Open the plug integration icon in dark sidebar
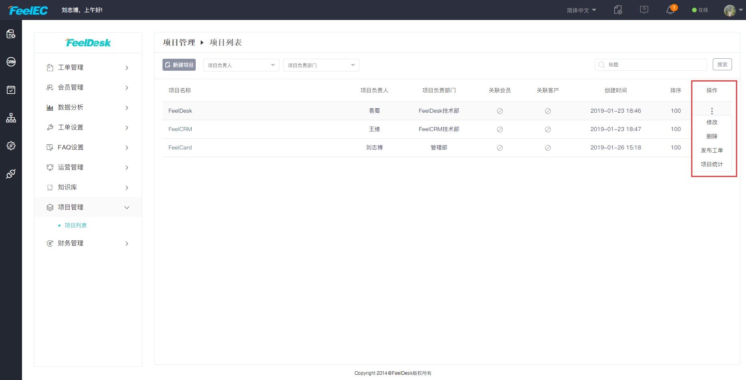 coord(11,174)
